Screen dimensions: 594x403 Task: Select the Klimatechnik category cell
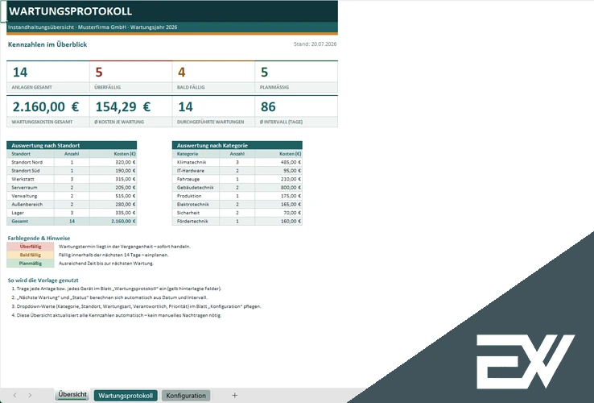196,163
